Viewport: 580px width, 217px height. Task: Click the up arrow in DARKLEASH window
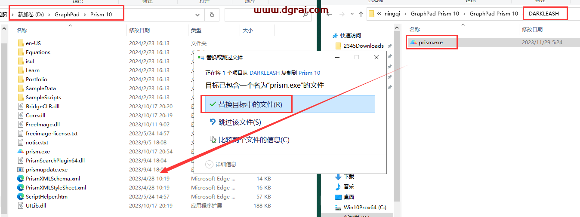(361, 14)
